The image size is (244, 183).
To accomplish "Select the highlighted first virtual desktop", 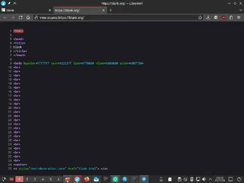I will point(19,179).
